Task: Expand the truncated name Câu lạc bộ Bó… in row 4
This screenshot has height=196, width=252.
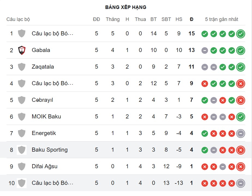Action: pos(53,83)
